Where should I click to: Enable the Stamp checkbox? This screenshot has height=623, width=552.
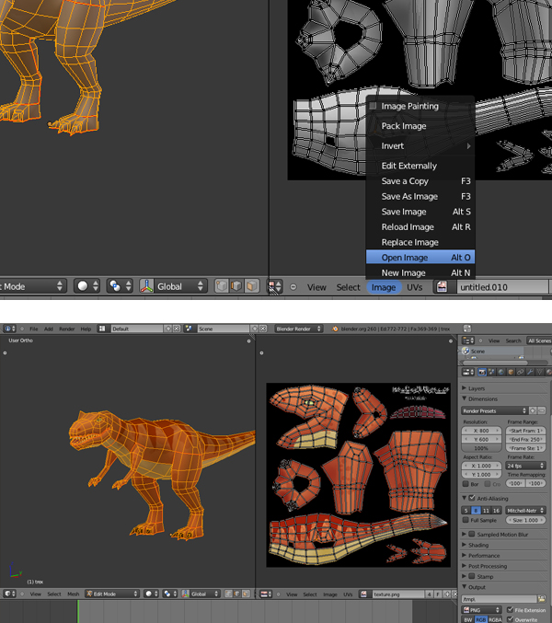click(472, 576)
